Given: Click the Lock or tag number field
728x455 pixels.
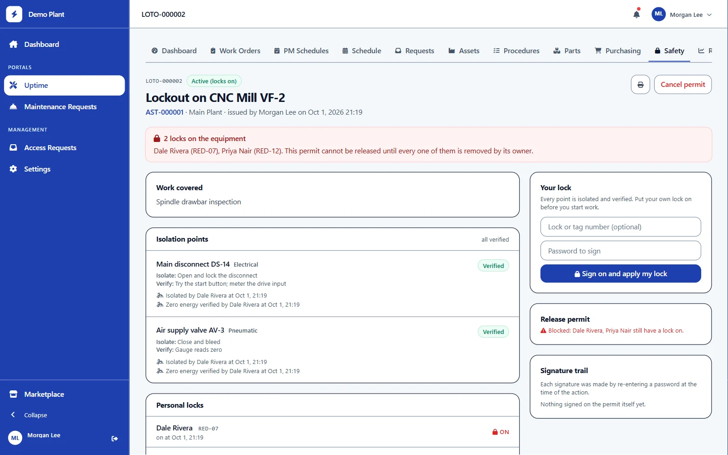Looking at the screenshot, I should click(x=621, y=227).
